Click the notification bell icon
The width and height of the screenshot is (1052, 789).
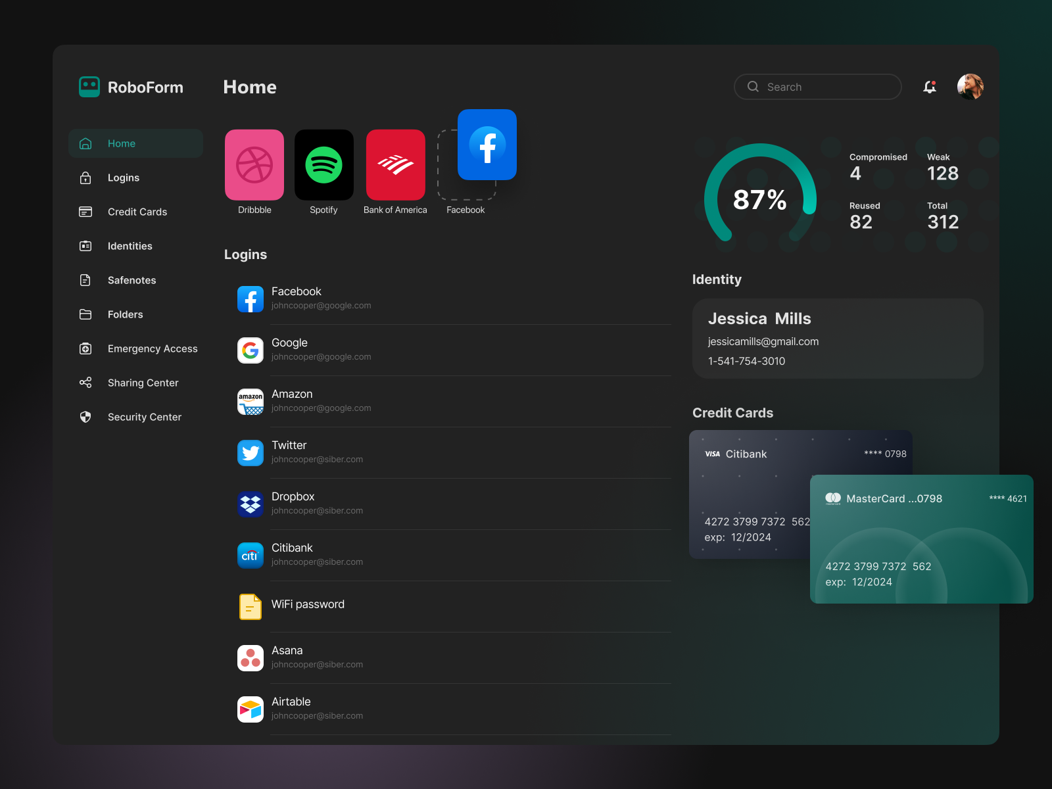(x=929, y=87)
